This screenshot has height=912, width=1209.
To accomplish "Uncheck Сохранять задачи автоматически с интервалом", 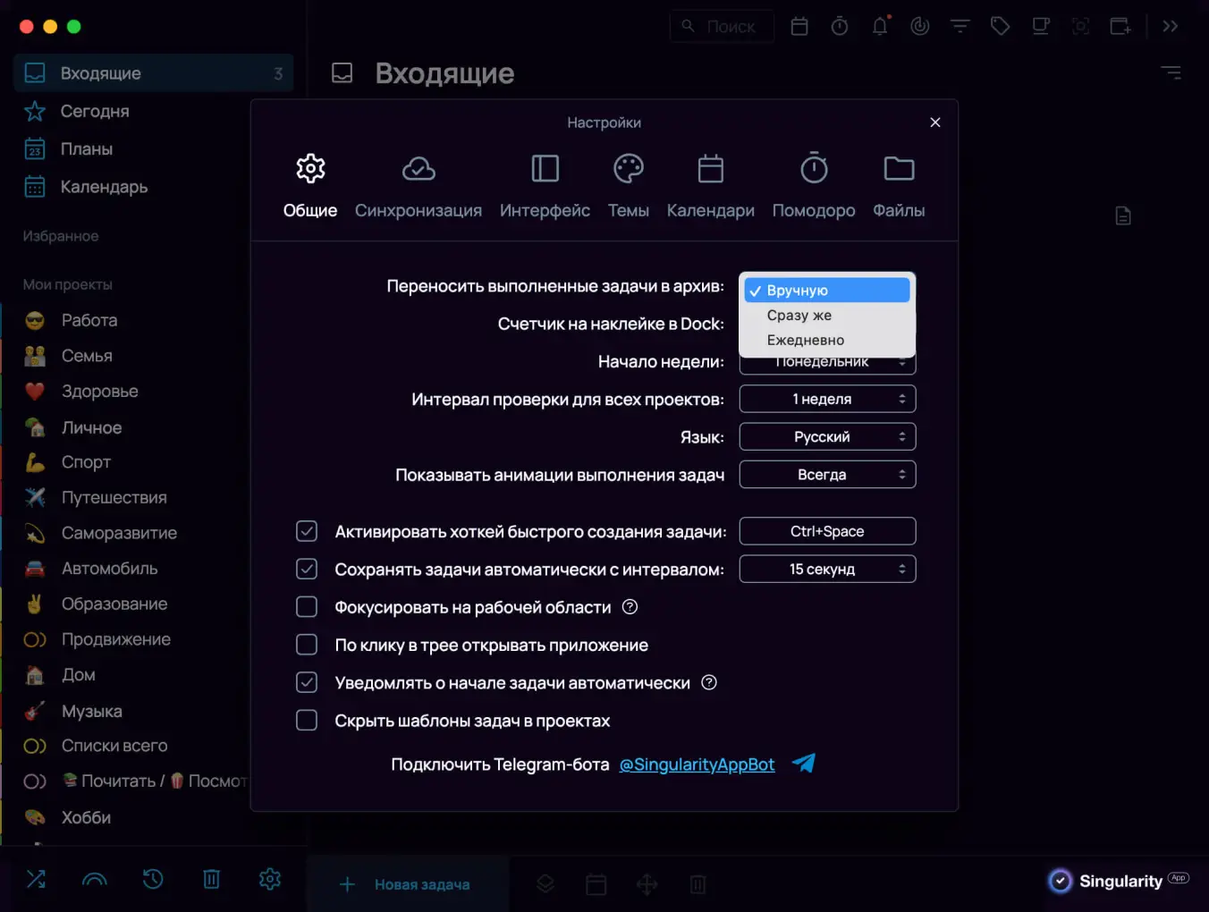I will tap(306, 569).
